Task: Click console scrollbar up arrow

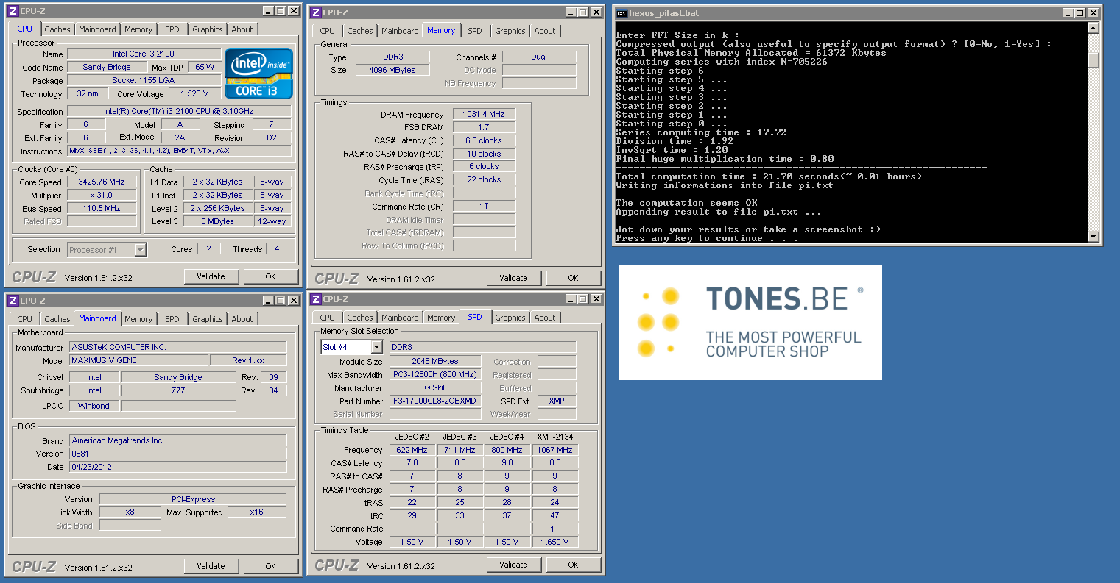Action: [1093, 28]
